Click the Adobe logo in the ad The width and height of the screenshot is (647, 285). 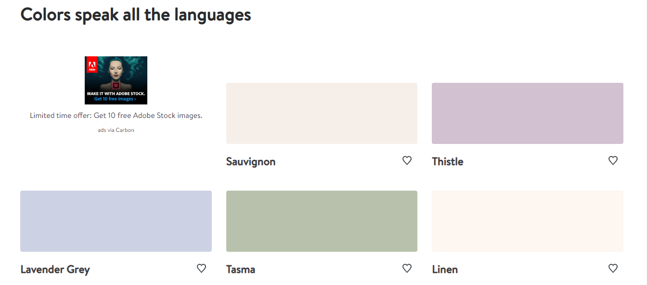91,65
